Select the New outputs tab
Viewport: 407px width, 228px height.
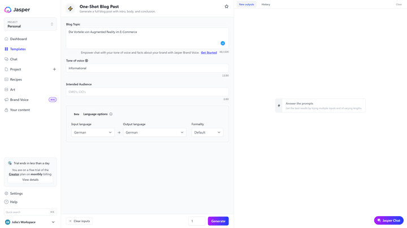pos(246,5)
